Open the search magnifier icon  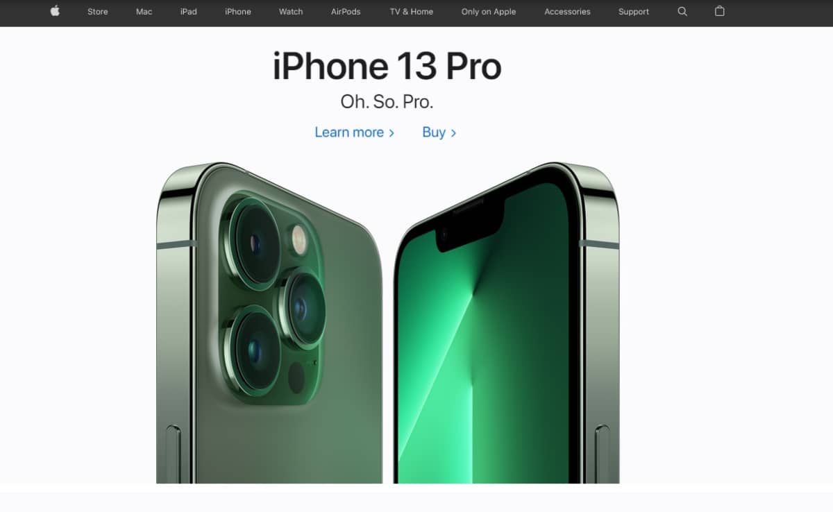point(682,11)
